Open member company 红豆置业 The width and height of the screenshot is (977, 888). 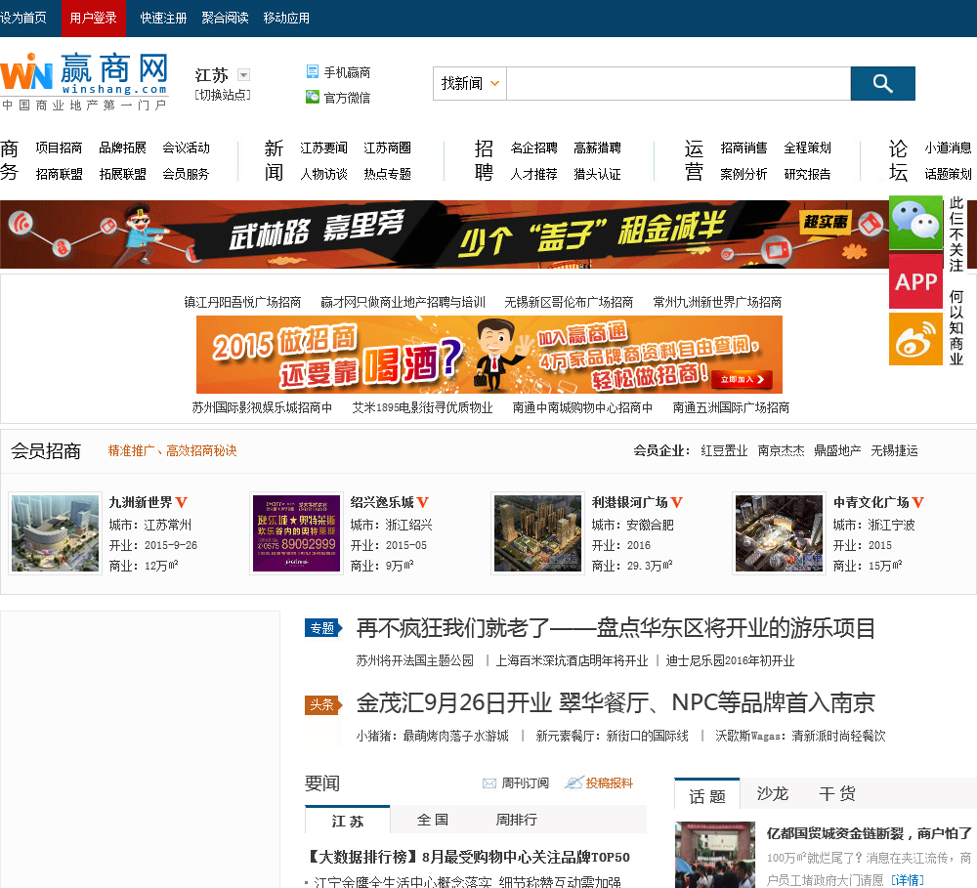click(x=724, y=450)
